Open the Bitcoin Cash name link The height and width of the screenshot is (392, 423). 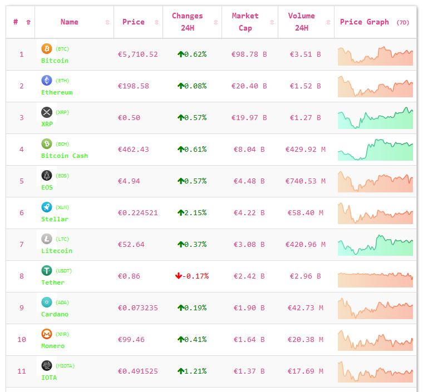click(x=64, y=156)
